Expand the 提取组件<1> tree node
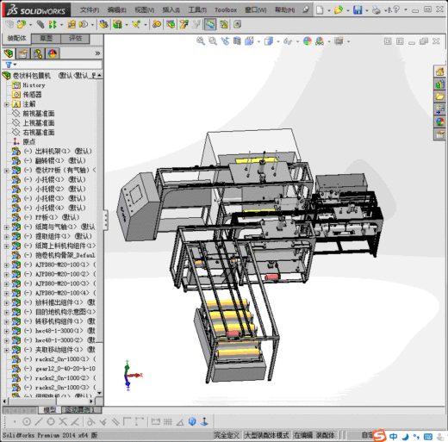This screenshot has width=448, height=442. click(x=6, y=236)
